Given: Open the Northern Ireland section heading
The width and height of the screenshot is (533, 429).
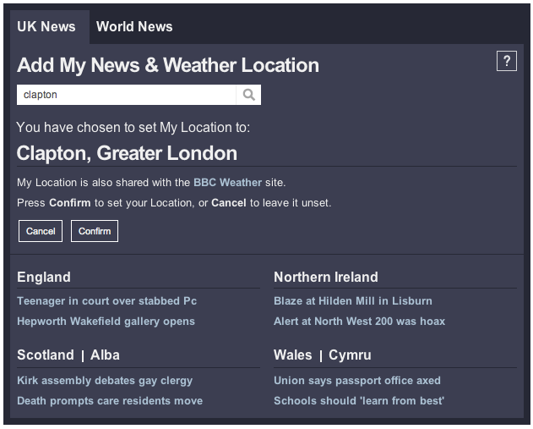Looking at the screenshot, I should (x=326, y=278).
